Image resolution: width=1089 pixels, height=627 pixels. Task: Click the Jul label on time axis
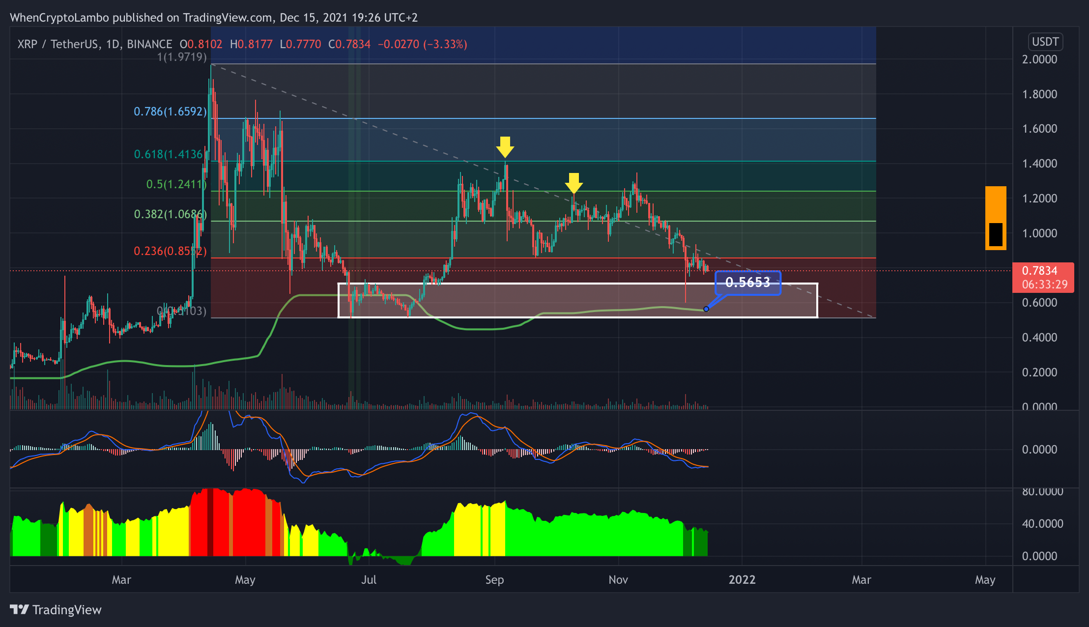point(369,580)
